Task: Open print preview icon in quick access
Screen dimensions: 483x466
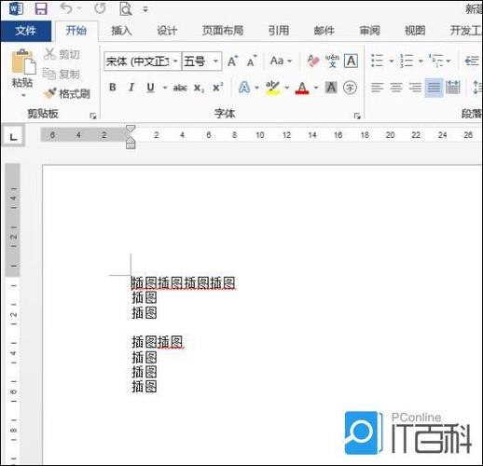Action: [x=126, y=8]
